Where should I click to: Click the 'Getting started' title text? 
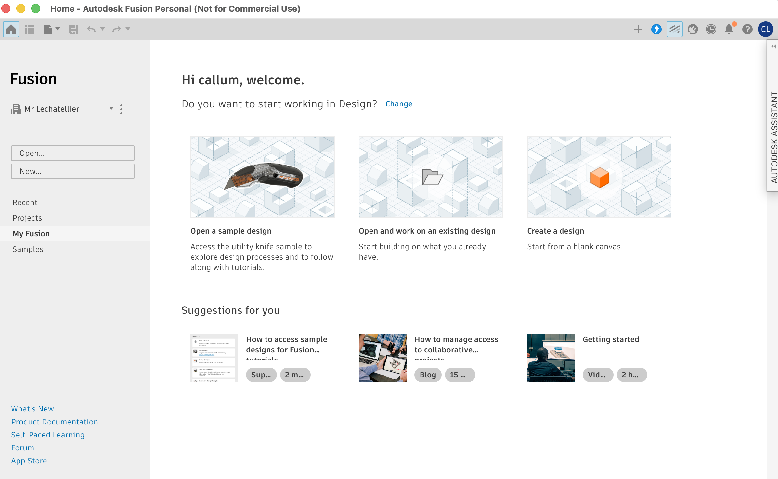(611, 339)
